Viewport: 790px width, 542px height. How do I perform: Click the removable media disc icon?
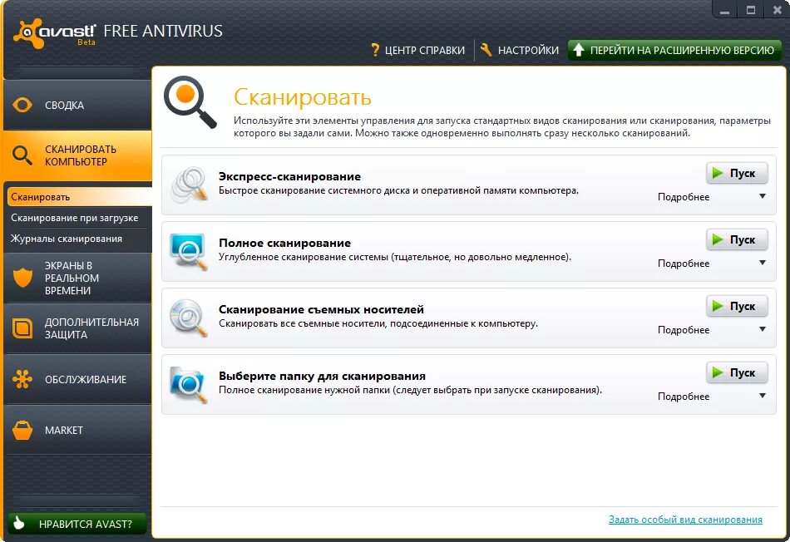pyautogui.click(x=189, y=318)
